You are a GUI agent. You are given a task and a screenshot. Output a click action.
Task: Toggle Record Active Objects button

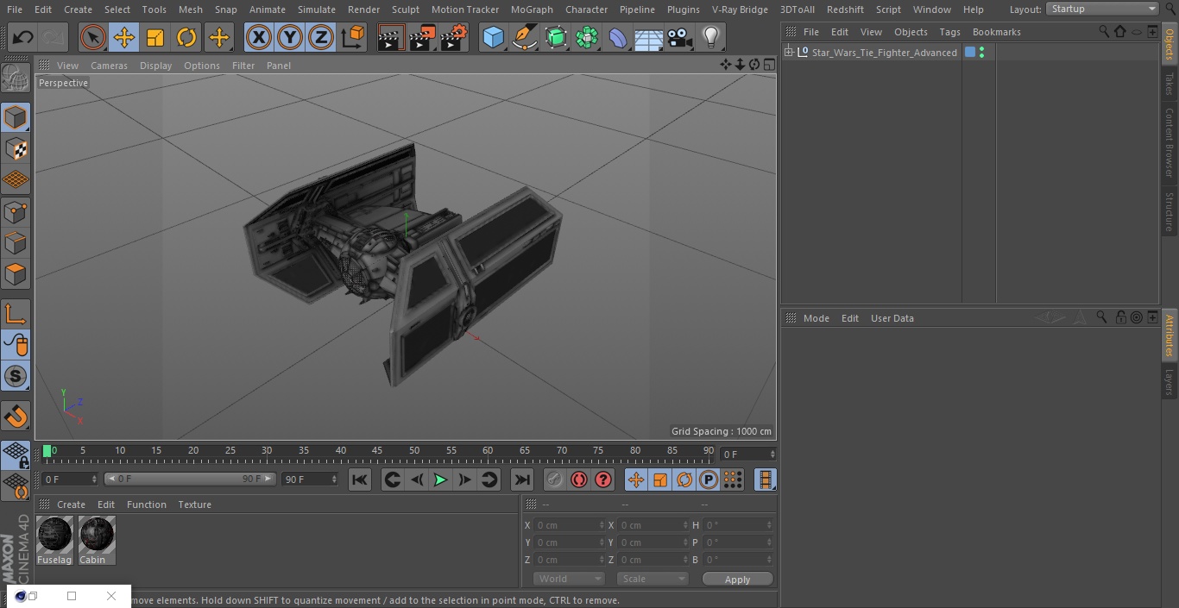point(555,480)
